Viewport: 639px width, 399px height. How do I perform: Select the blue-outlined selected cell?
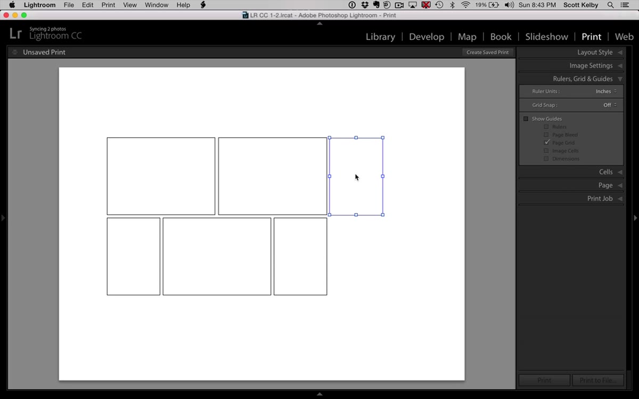(x=356, y=176)
